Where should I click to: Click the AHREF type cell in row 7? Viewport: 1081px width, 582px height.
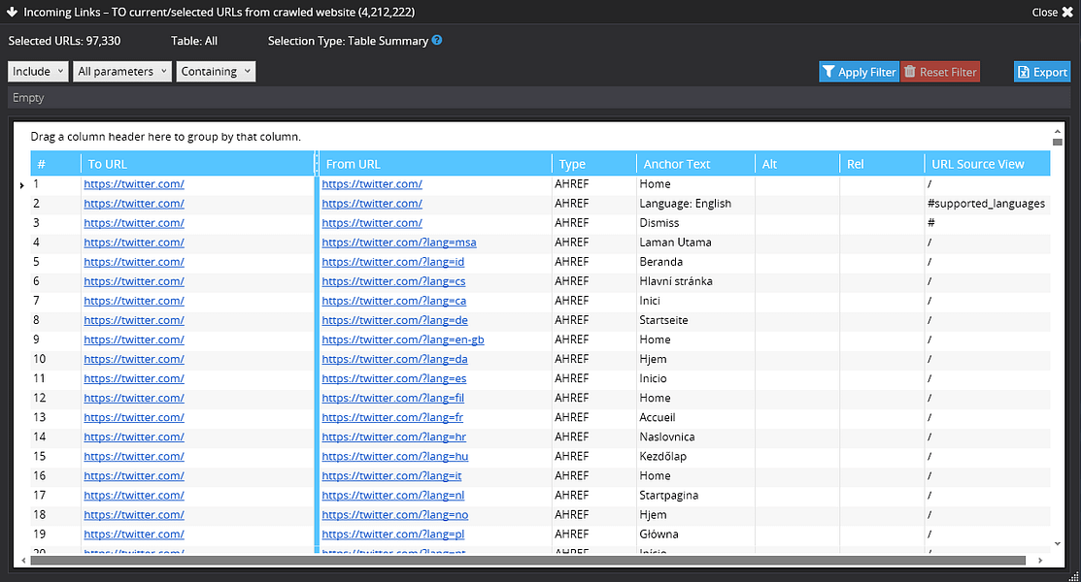click(x=593, y=301)
